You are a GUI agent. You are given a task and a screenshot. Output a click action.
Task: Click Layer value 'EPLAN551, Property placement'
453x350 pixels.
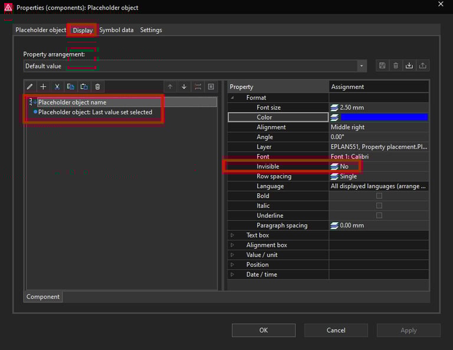point(379,147)
